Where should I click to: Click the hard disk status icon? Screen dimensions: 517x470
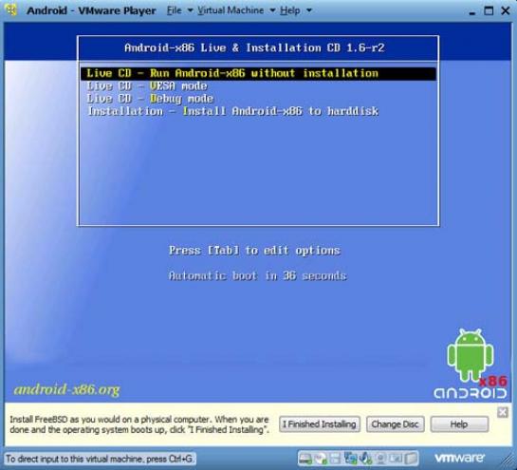click(x=305, y=459)
